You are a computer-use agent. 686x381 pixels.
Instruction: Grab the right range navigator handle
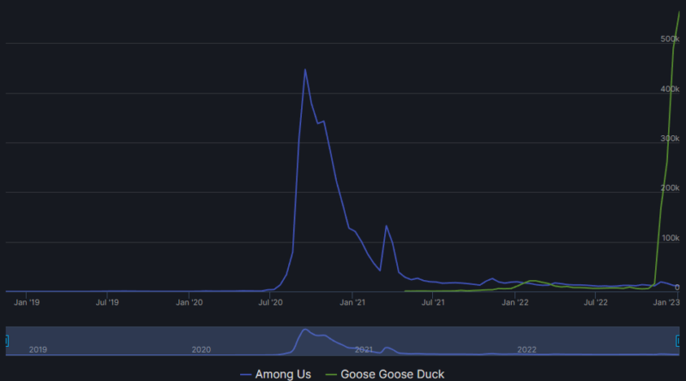[680, 341]
